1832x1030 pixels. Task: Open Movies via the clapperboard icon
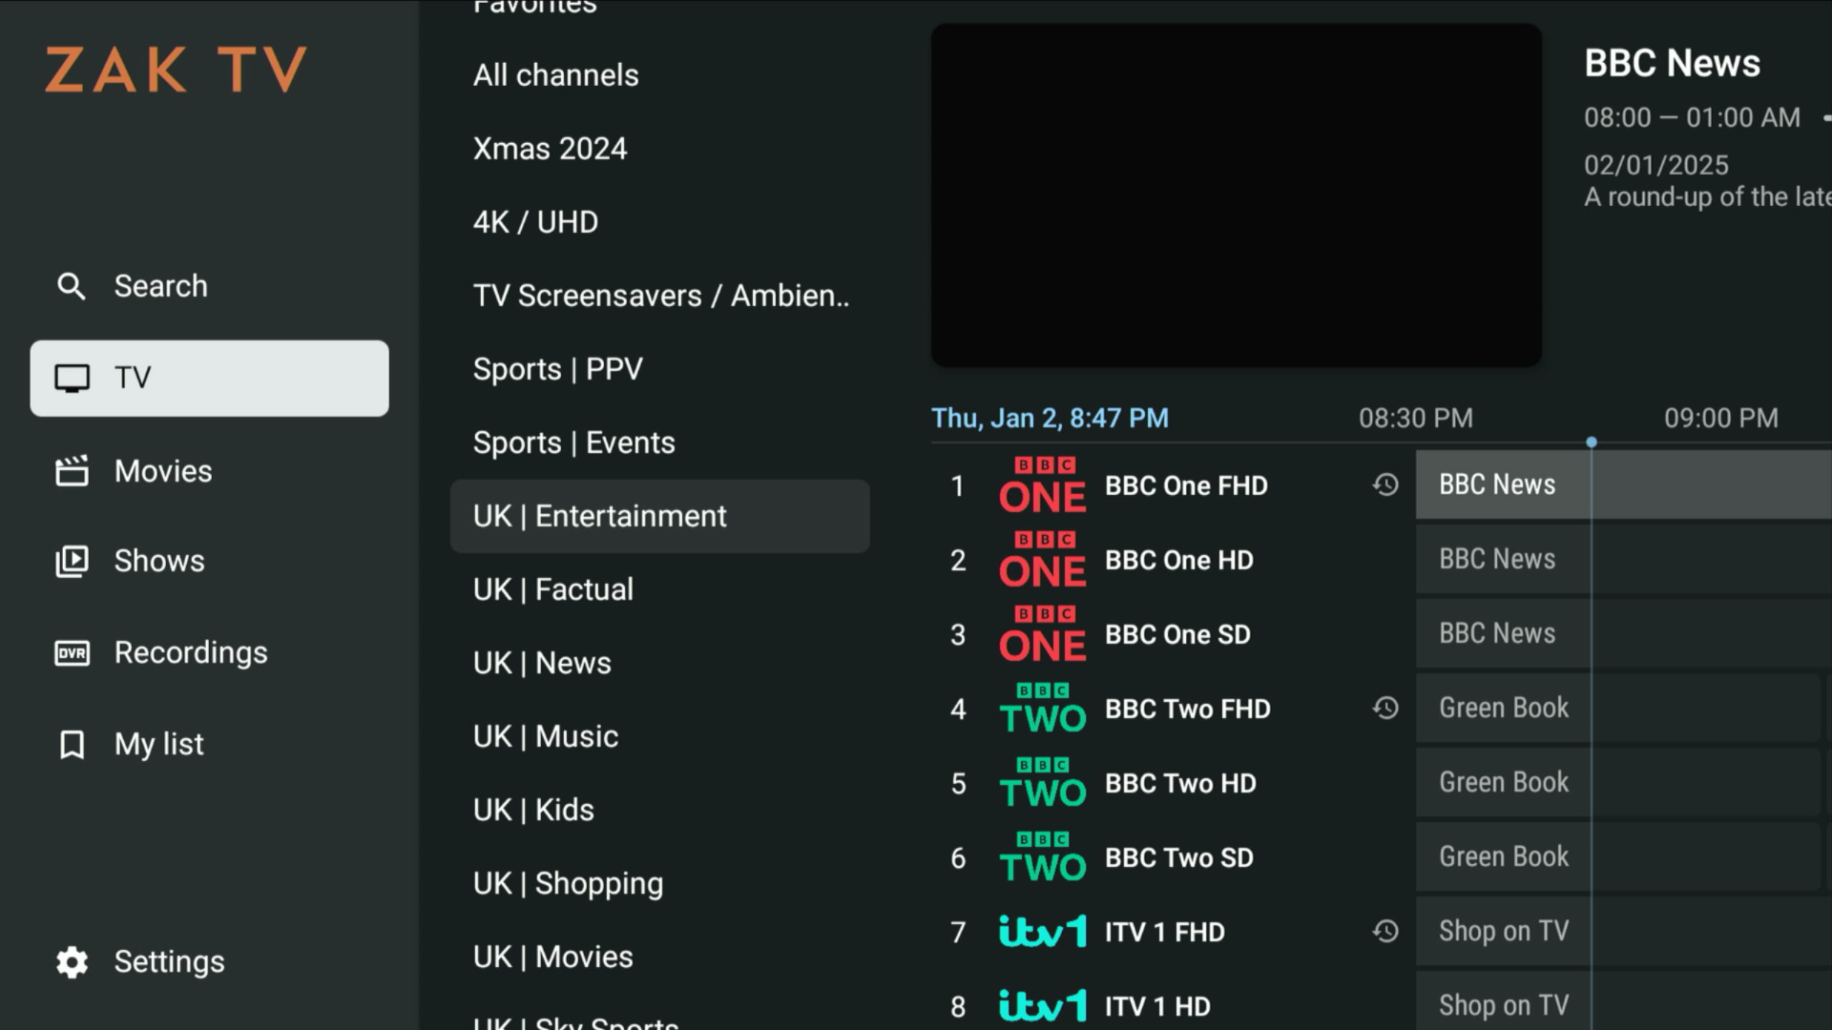(72, 471)
